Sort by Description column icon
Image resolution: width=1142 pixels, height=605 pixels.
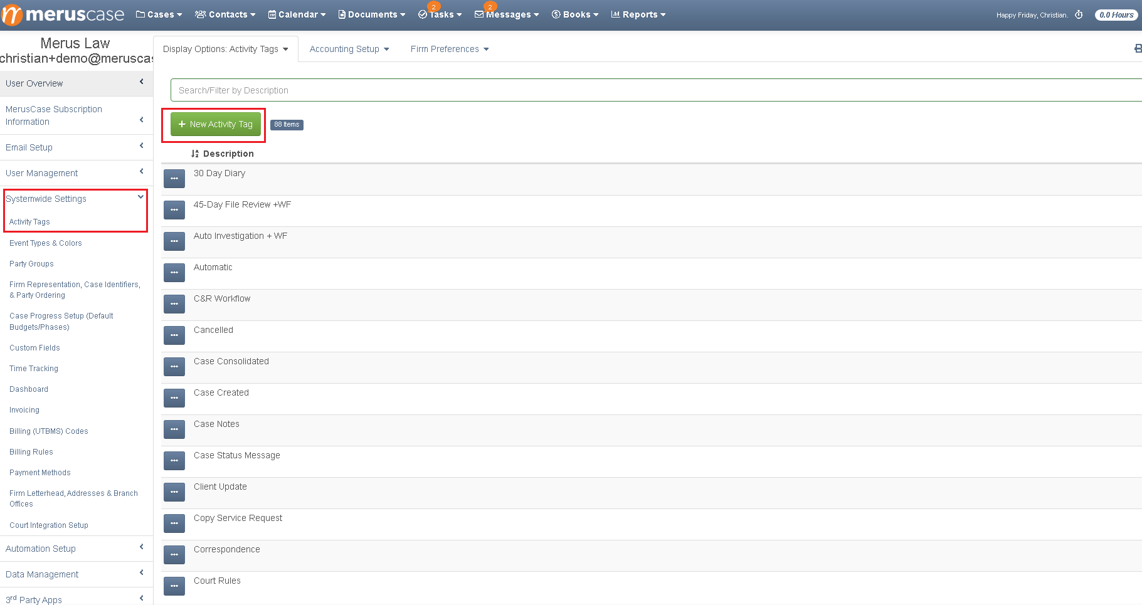[x=195, y=154]
